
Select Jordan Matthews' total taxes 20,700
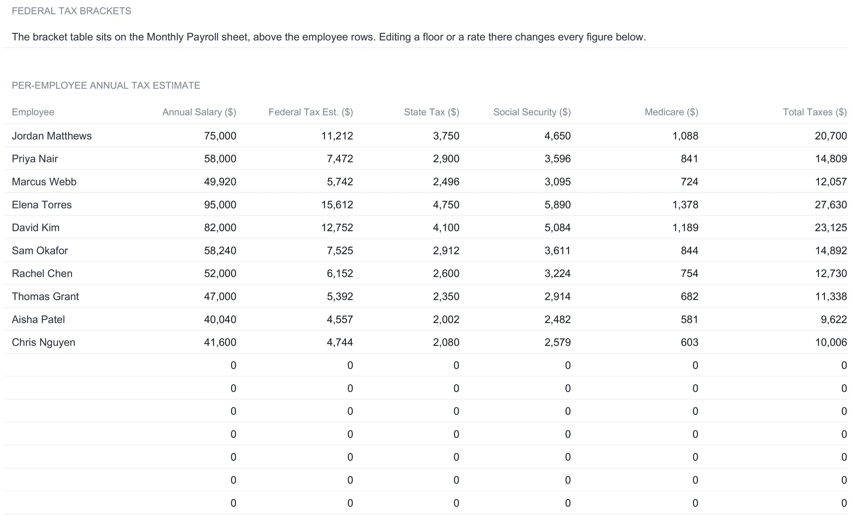[x=831, y=136]
